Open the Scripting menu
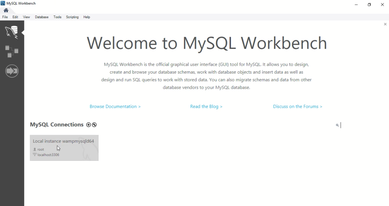The width and height of the screenshot is (389, 206). coord(72,17)
